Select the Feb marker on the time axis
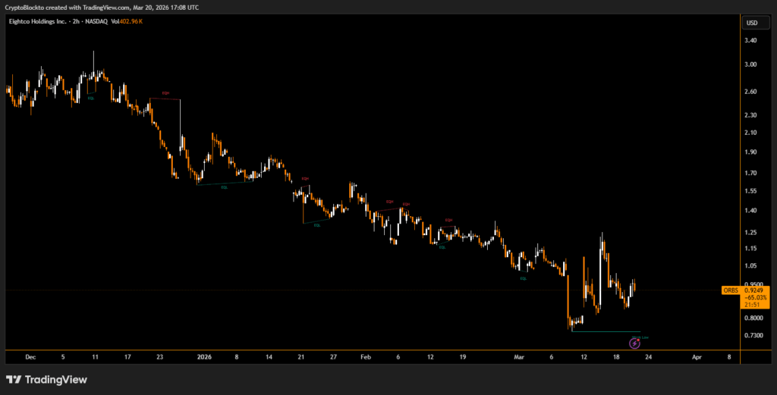This screenshot has width=777, height=395. [366, 356]
